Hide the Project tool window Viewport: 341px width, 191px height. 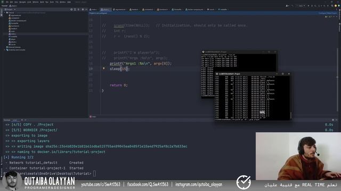coord(86,10)
